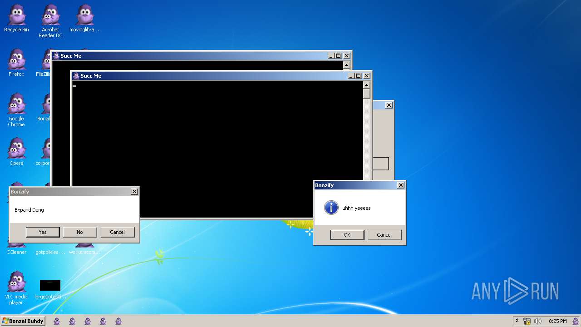The image size is (581, 327).
Task: Click OK in the uhhh yeeees dialog
Action: point(347,235)
